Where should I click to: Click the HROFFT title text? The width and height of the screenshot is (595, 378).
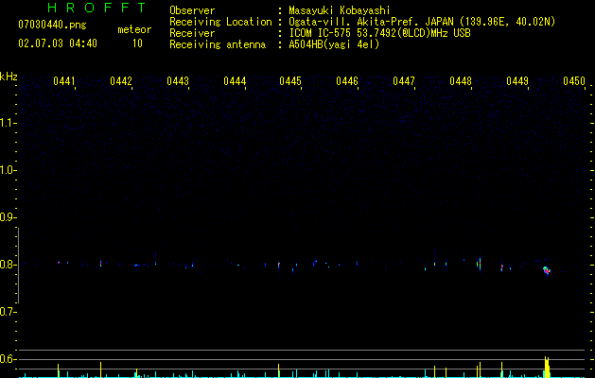(x=96, y=8)
